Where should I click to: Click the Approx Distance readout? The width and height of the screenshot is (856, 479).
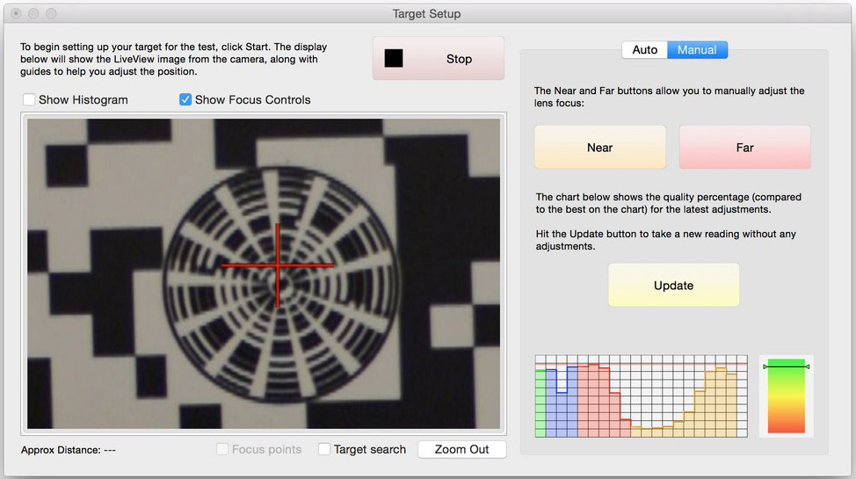point(69,450)
